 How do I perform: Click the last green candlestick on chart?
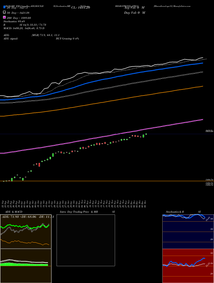tap(146, 134)
